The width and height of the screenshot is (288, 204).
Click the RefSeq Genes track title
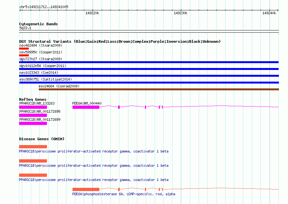click(33, 99)
